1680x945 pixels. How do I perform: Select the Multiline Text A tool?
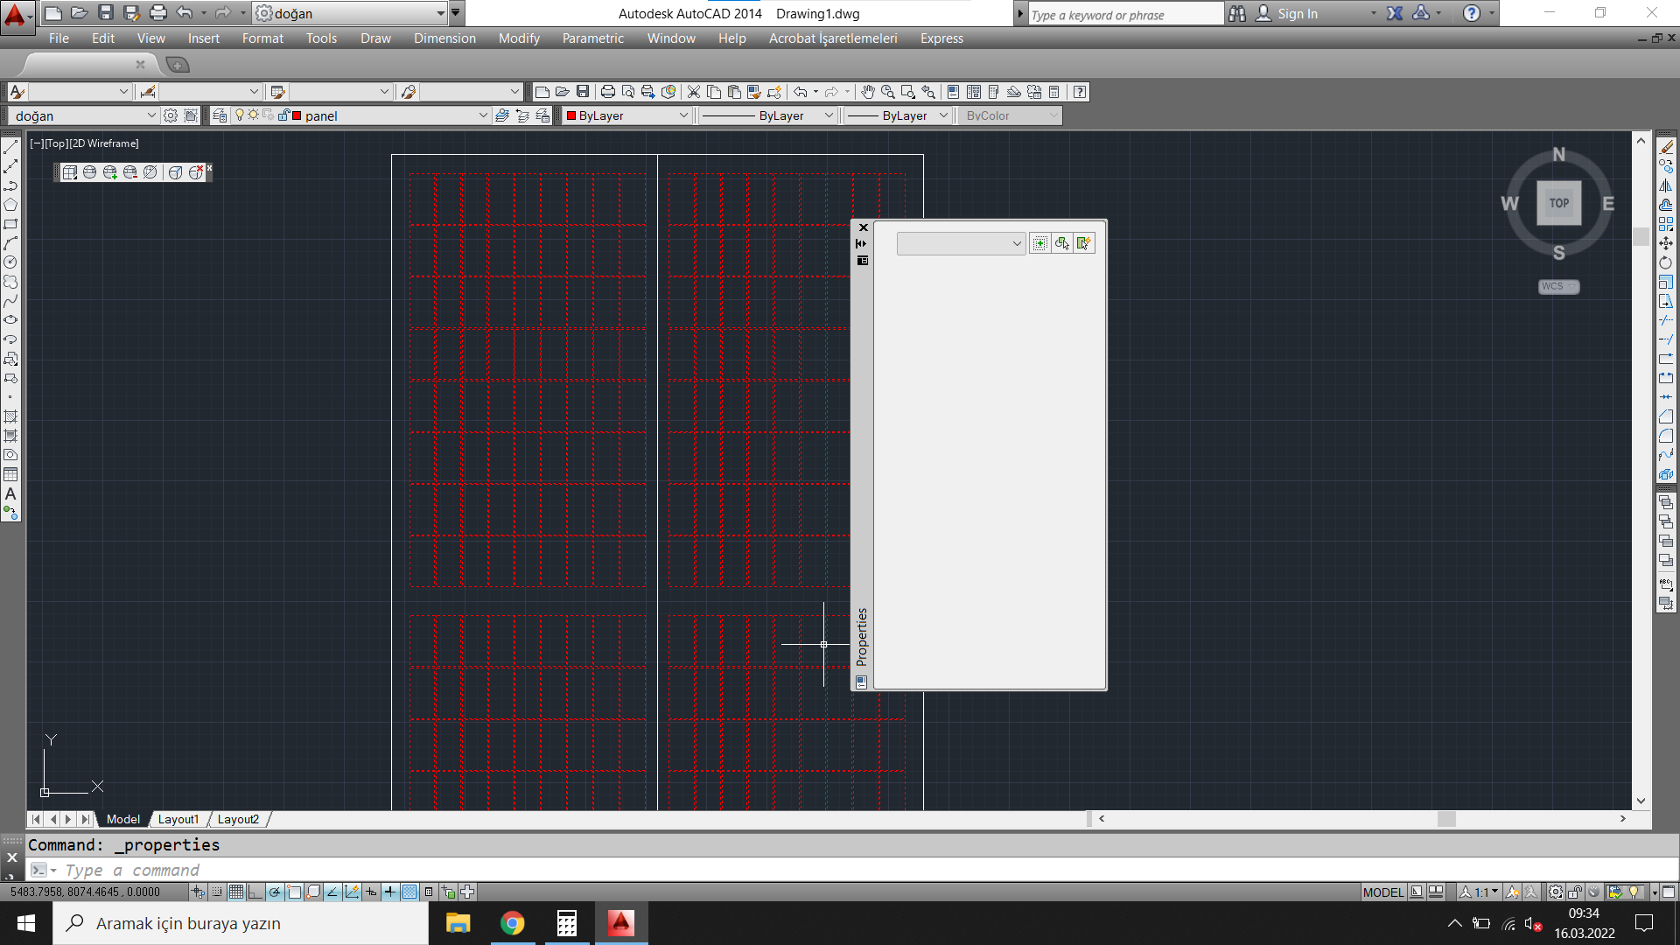[10, 494]
